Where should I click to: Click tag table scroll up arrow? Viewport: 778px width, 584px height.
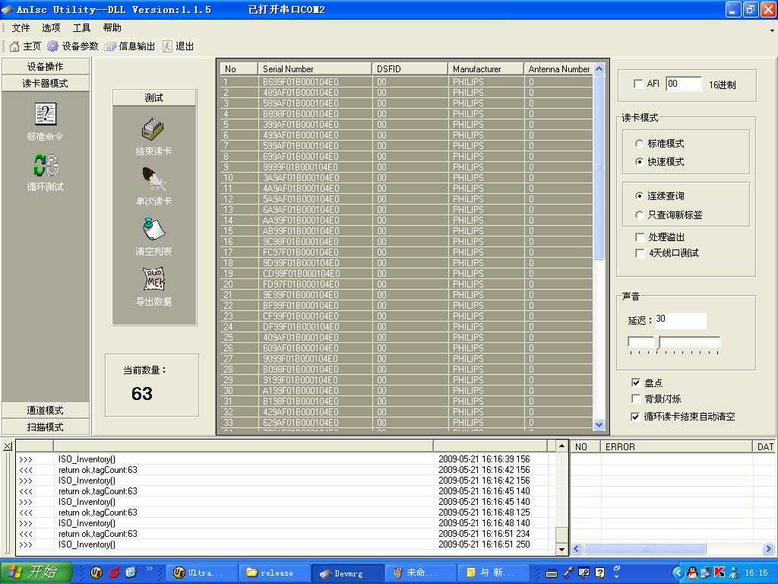pos(599,69)
